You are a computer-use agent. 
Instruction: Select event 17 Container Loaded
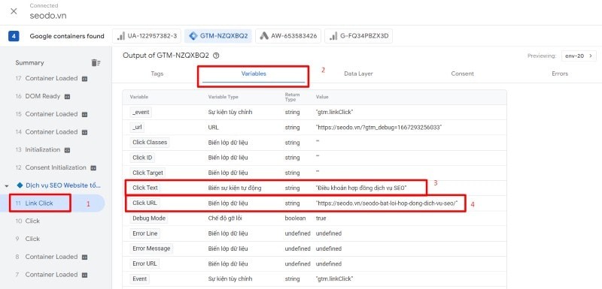[x=52, y=79]
